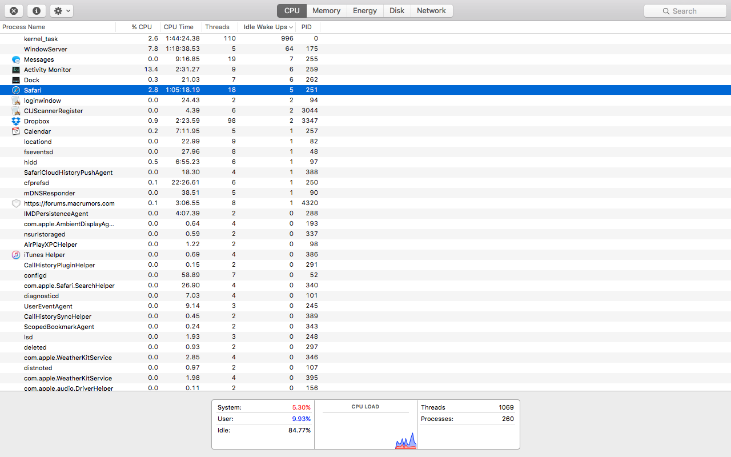The width and height of the screenshot is (731, 457).
Task: Click the Calendar app icon
Action: coord(16,131)
